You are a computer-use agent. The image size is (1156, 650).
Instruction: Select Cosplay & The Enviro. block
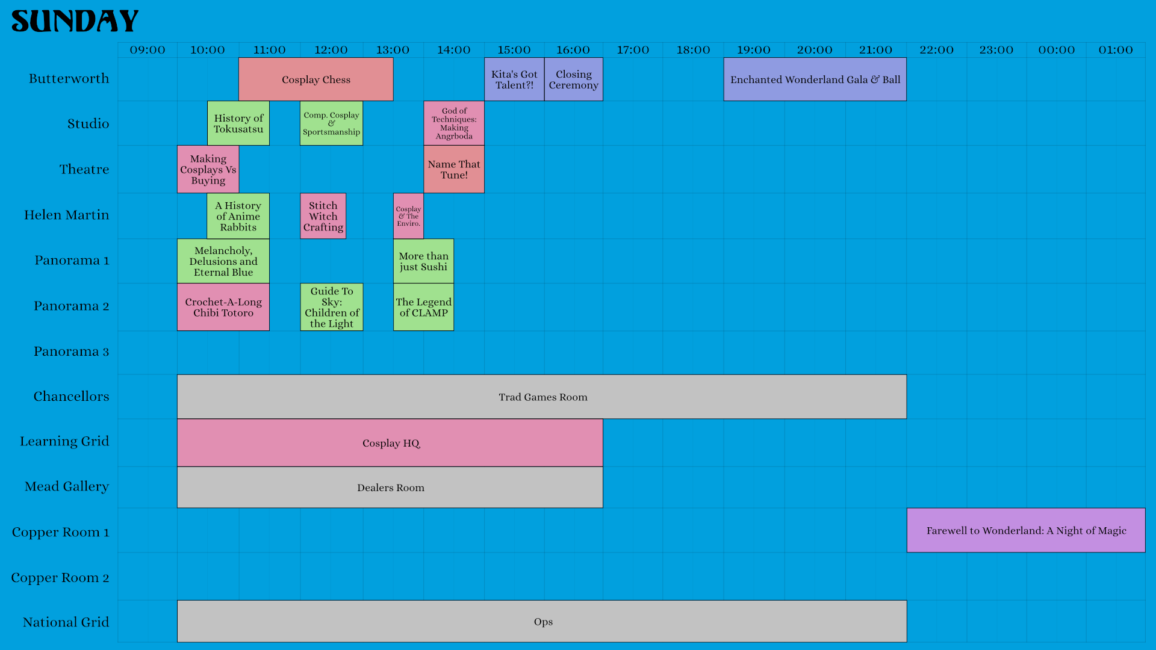point(409,216)
